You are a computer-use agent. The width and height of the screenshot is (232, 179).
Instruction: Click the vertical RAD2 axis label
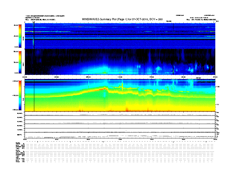[23, 39]
